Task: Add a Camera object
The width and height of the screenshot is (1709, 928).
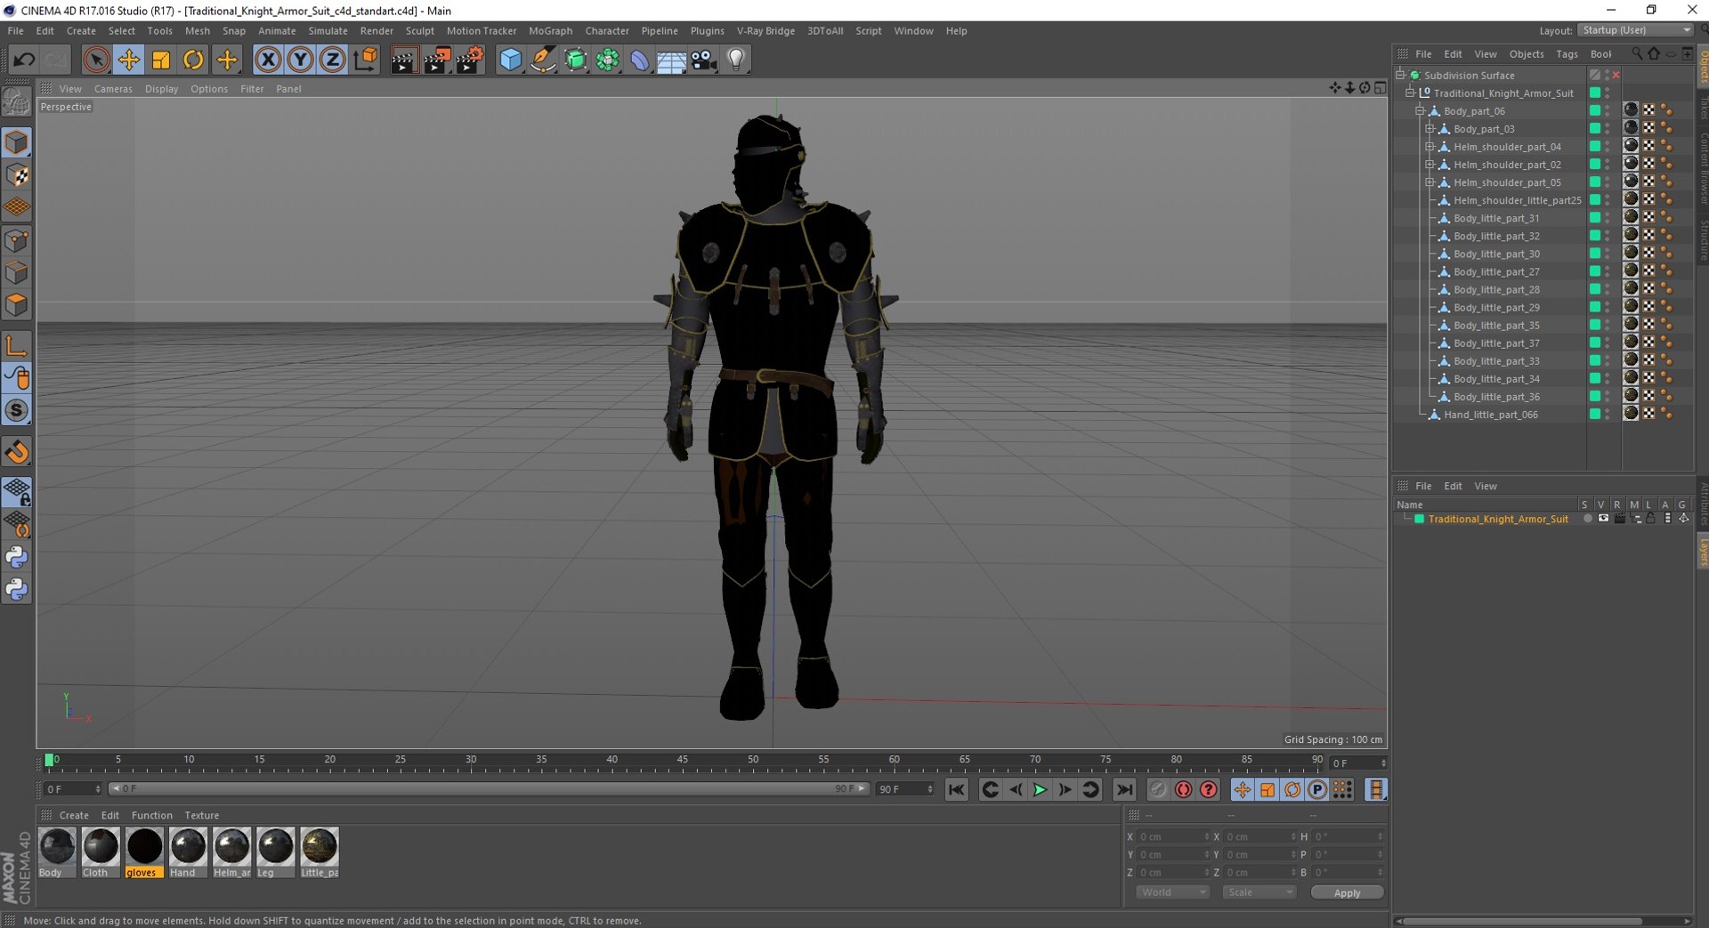Action: pos(704,60)
